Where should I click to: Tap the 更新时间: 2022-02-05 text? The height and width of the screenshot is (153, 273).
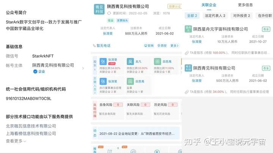(130, 13)
